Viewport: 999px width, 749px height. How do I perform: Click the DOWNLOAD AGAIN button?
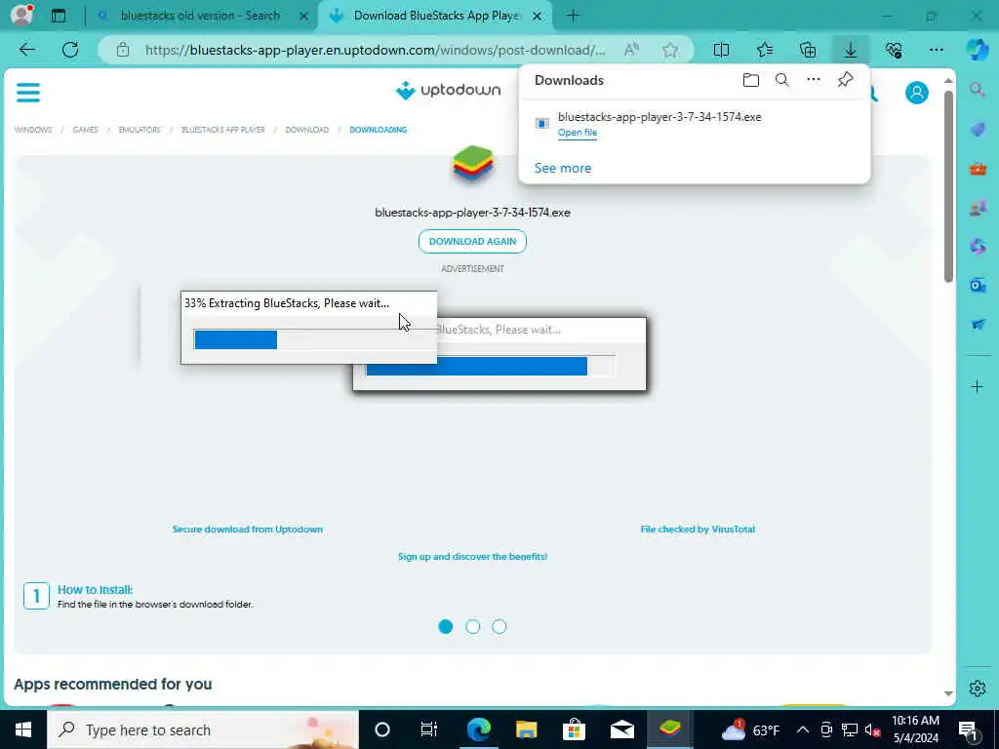pyautogui.click(x=472, y=242)
